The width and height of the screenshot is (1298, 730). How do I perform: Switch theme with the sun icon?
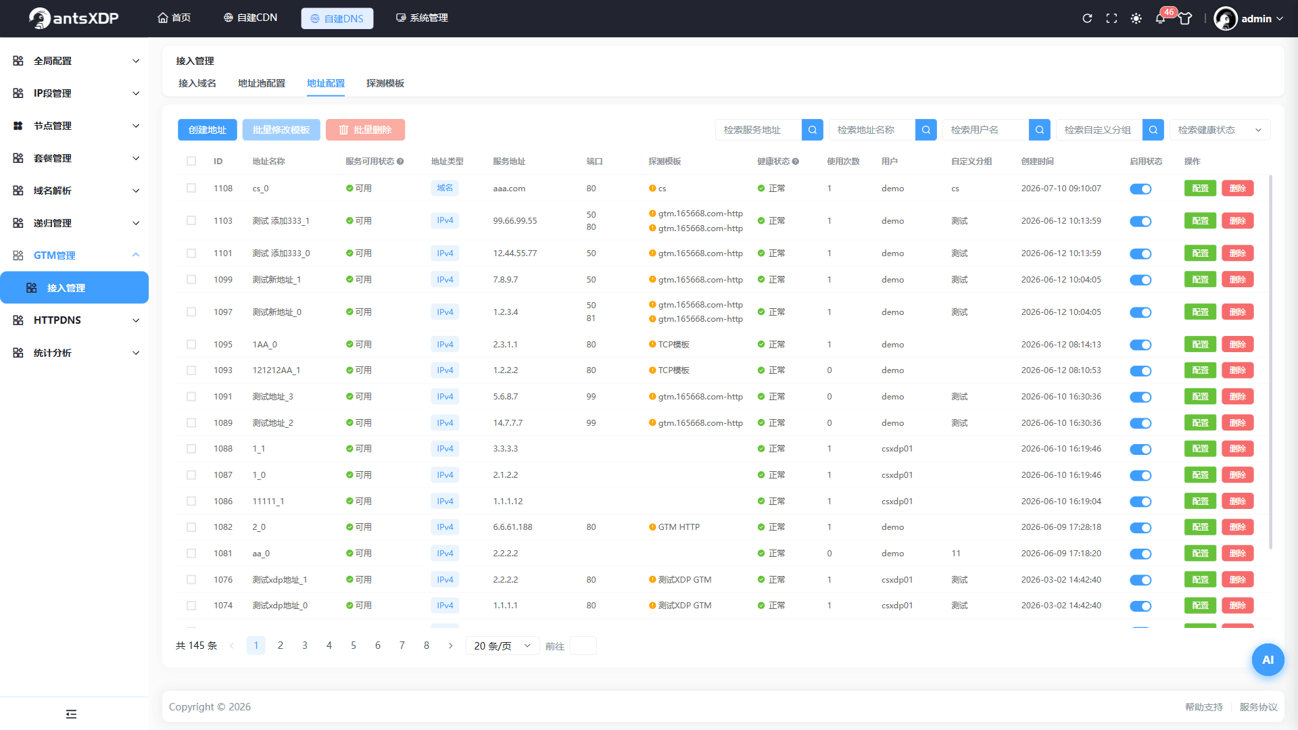pyautogui.click(x=1136, y=18)
